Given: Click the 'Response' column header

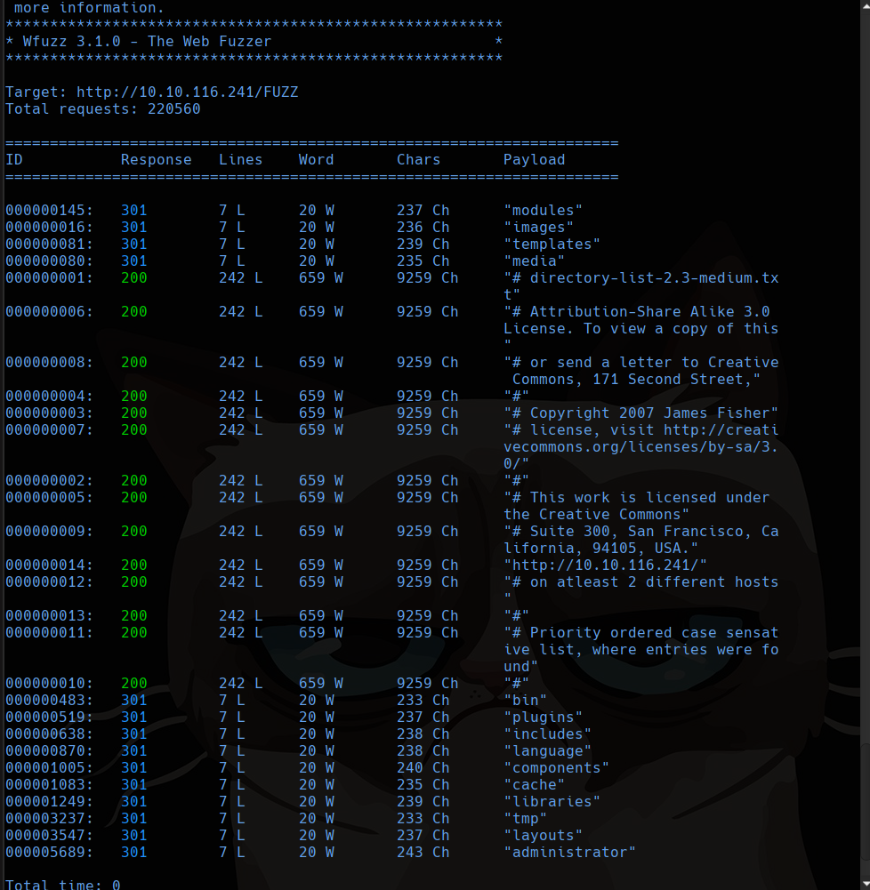Looking at the screenshot, I should tap(157, 159).
